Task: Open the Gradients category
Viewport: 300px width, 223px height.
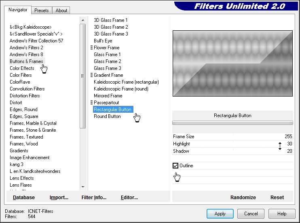Action: tap(19, 151)
